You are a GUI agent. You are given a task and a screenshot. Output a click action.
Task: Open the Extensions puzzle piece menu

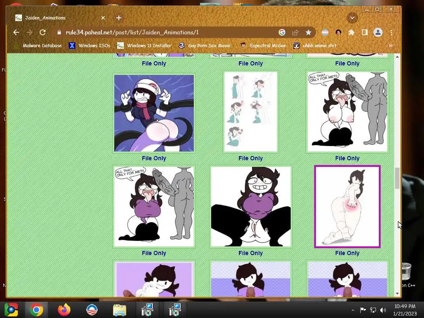point(351,32)
